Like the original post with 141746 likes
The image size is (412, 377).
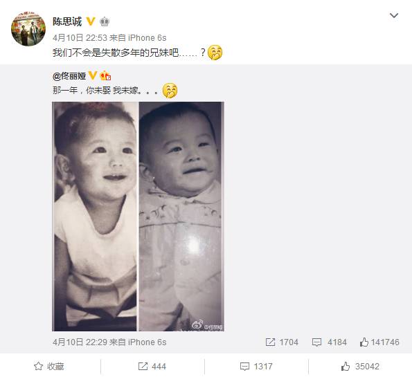[x=379, y=342]
